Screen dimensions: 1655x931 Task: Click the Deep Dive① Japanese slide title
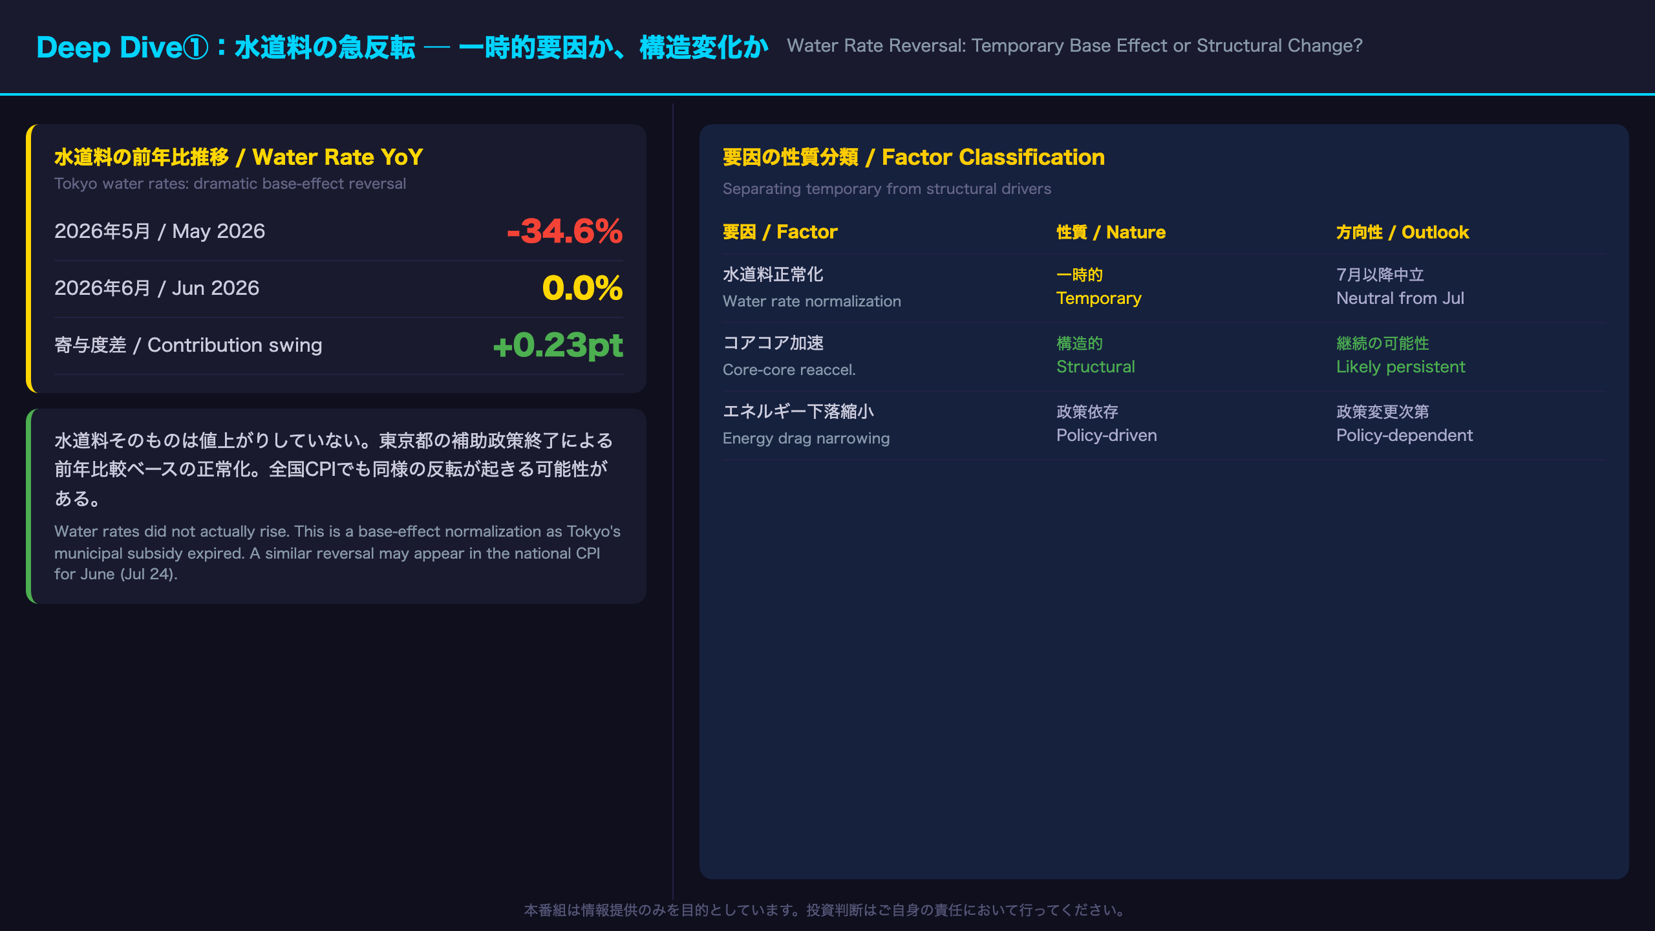coord(402,47)
